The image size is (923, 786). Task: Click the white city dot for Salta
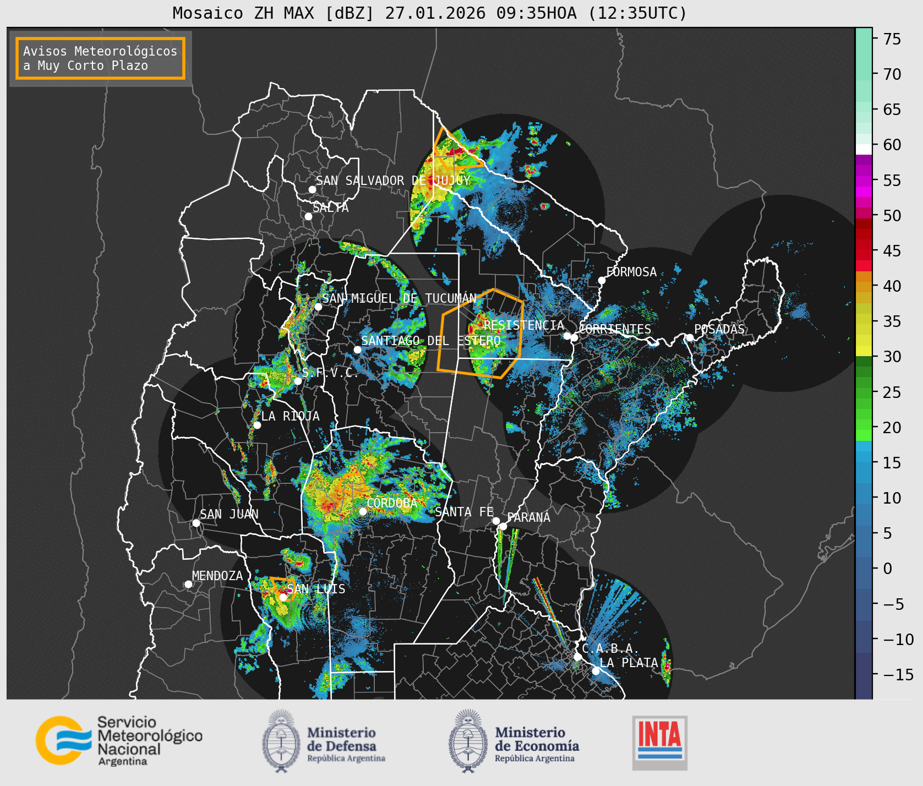[x=309, y=216]
